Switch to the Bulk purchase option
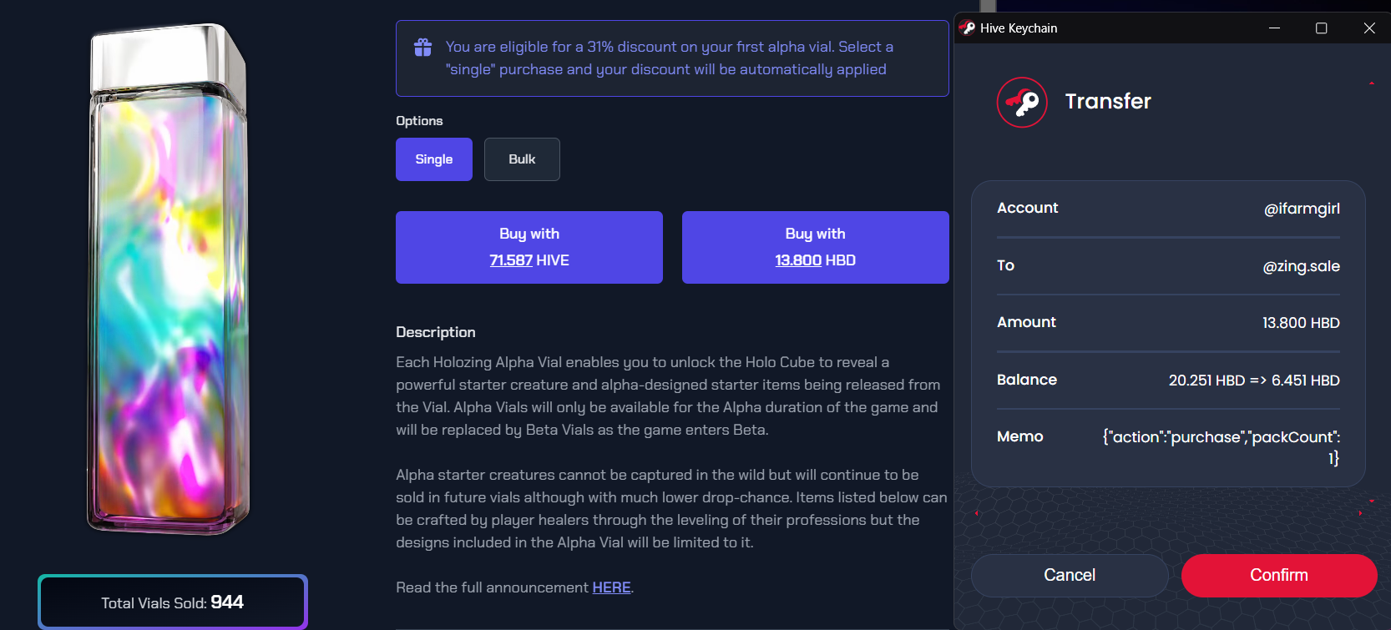1391x630 pixels. pos(522,159)
